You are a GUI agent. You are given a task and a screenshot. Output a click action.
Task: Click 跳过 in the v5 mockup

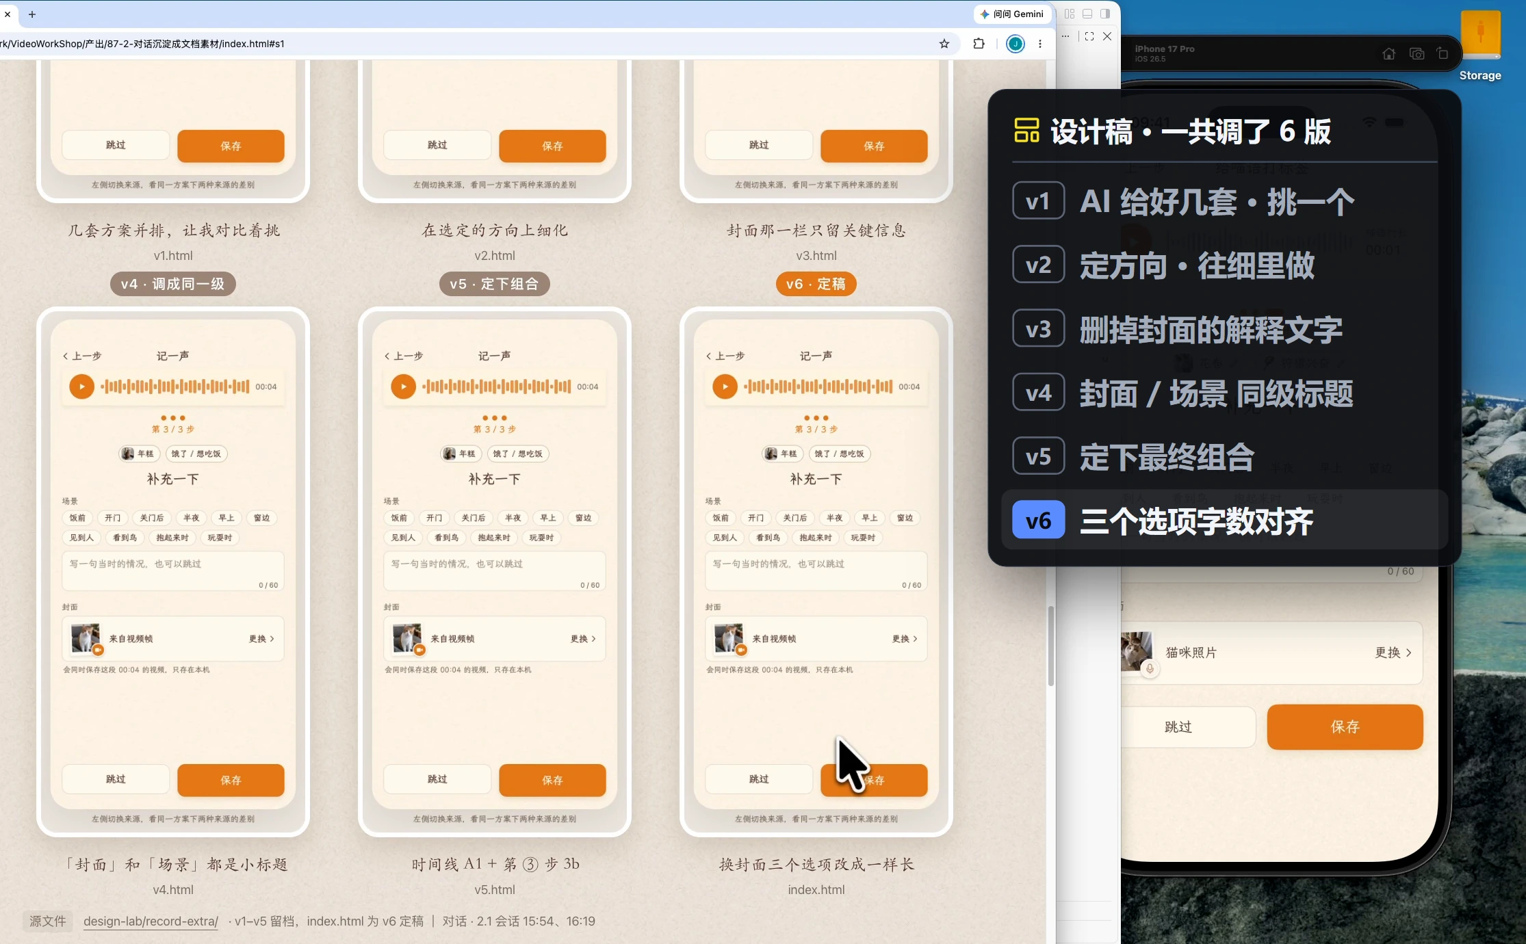point(437,779)
